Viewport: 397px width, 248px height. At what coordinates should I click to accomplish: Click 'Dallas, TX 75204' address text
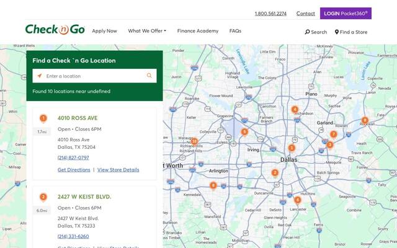pyautogui.click(x=76, y=147)
